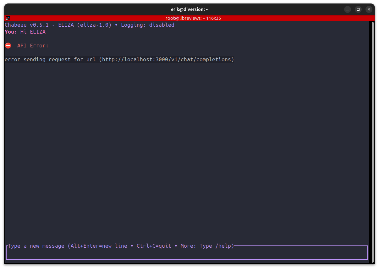Screen dimensions: 379x269
Task: Close the terminal window
Action: (x=369, y=9)
